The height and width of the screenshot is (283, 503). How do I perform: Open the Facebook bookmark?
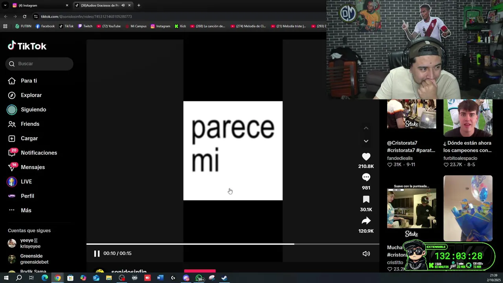(45, 26)
